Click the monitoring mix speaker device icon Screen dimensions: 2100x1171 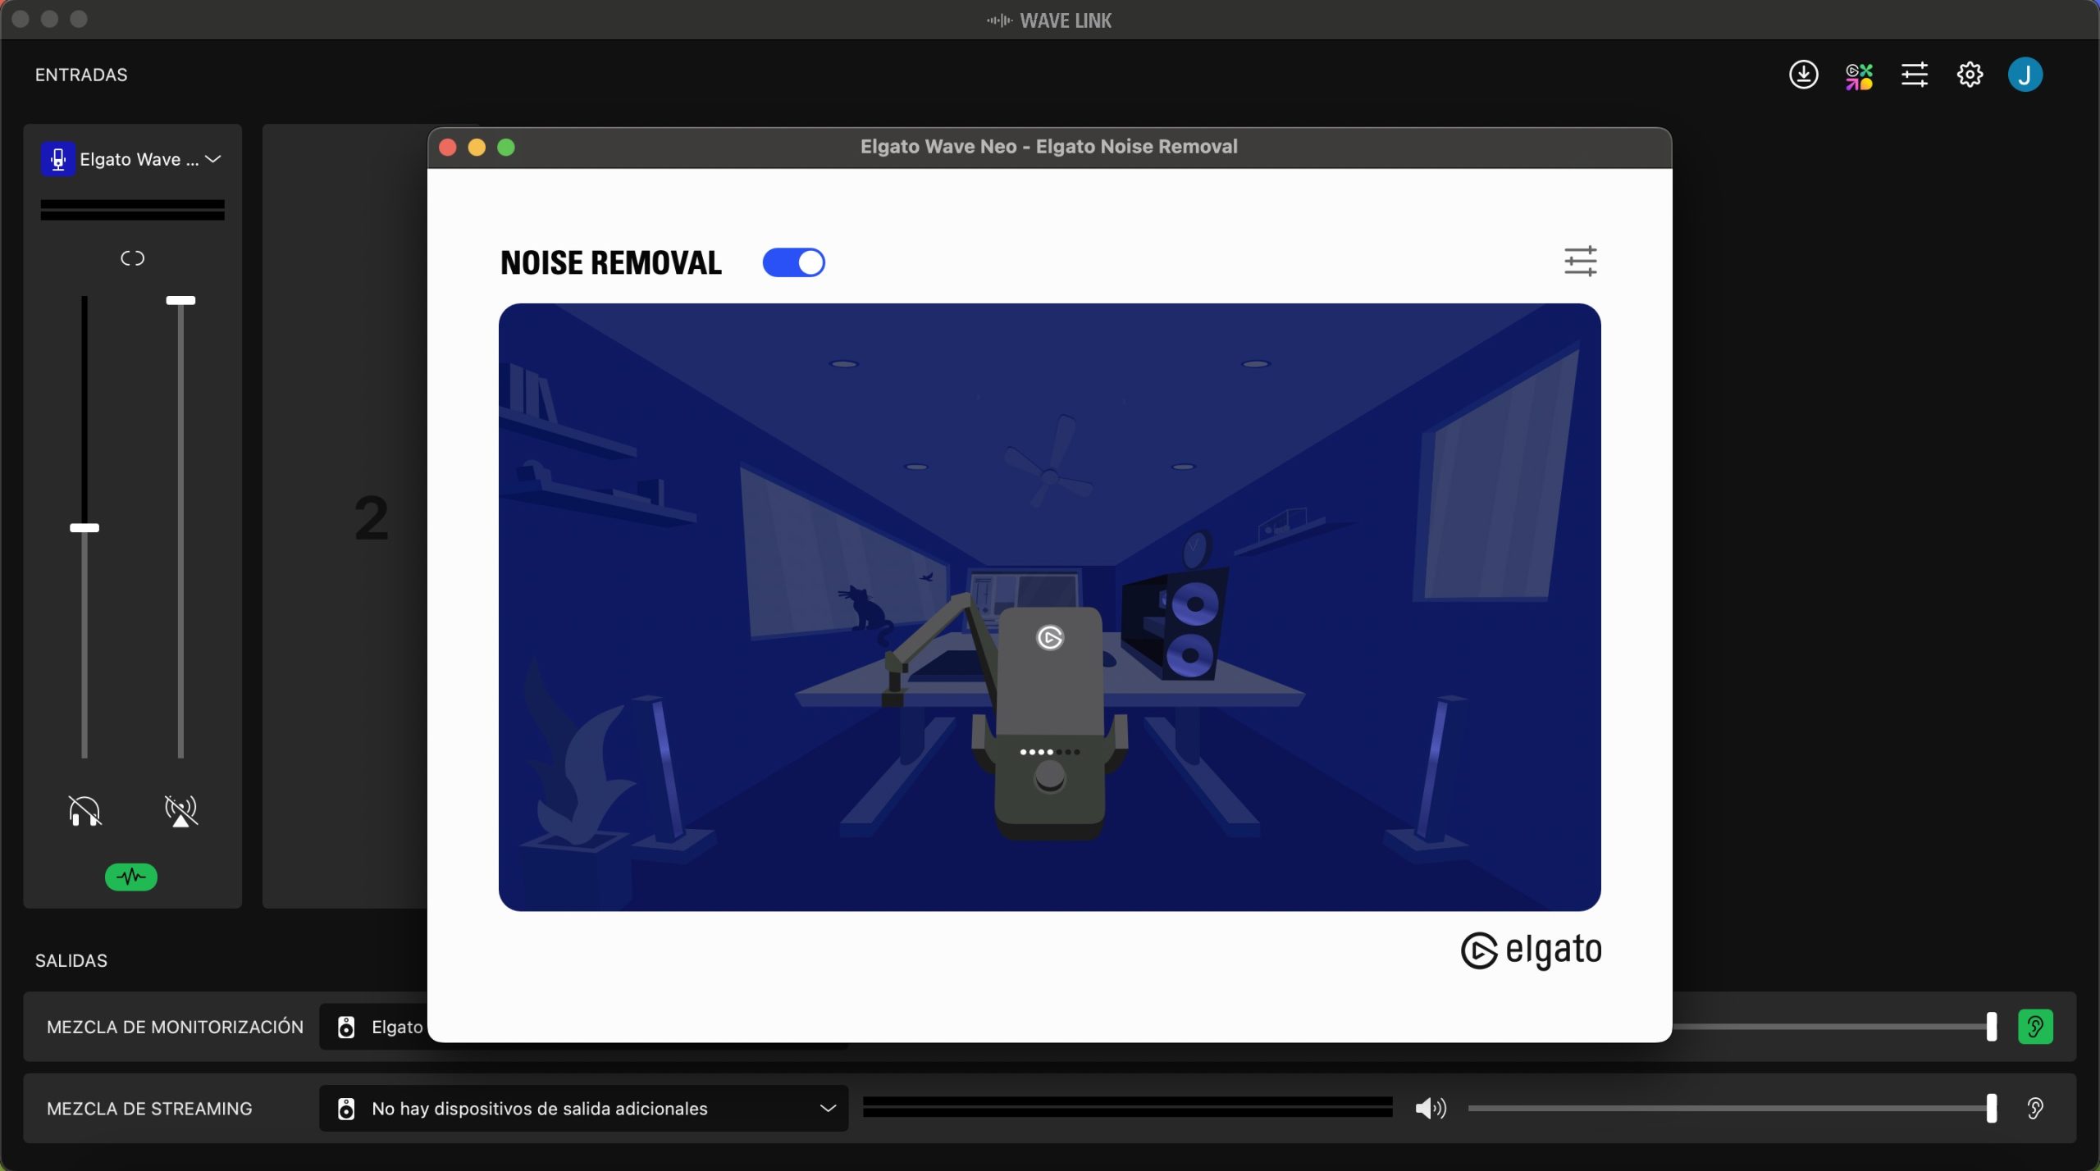[346, 1027]
